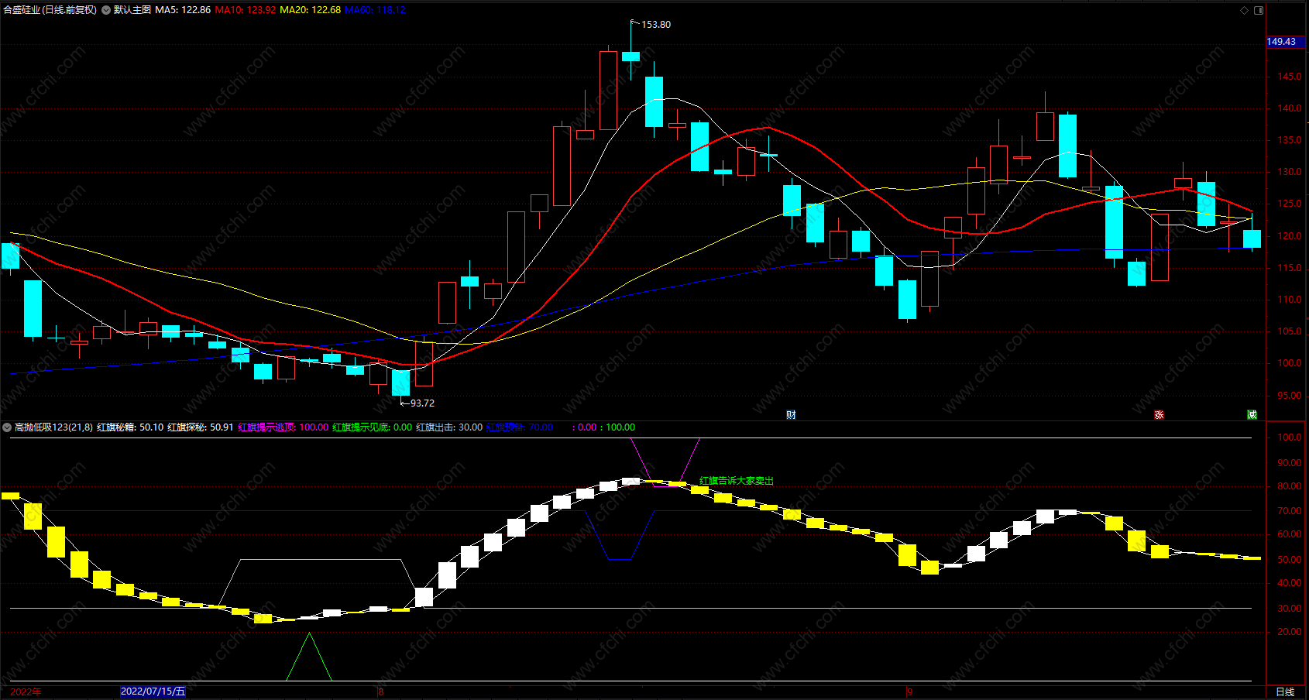The image size is (1309, 700).
Task: Select MA5: 122.86 indicator value
Action: tap(183, 10)
